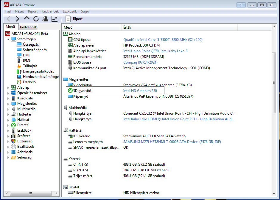Screen dimensions: 280x200
Task: Open the Eszközök menu
Action: [x=70, y=11]
